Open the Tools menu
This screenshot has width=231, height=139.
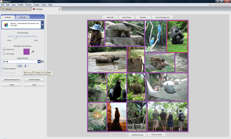click(x=44, y=5)
